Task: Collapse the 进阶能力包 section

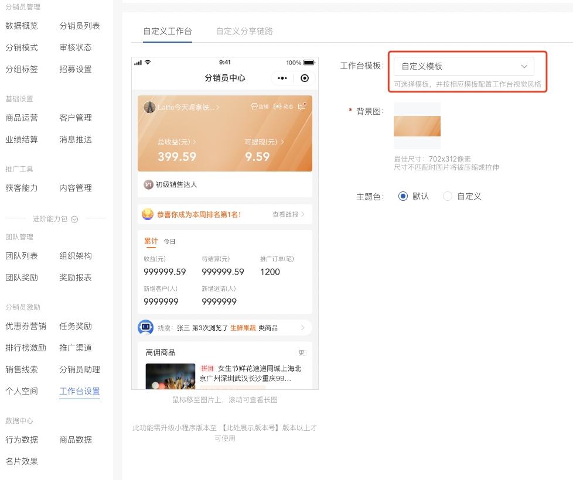Action: pos(74,219)
